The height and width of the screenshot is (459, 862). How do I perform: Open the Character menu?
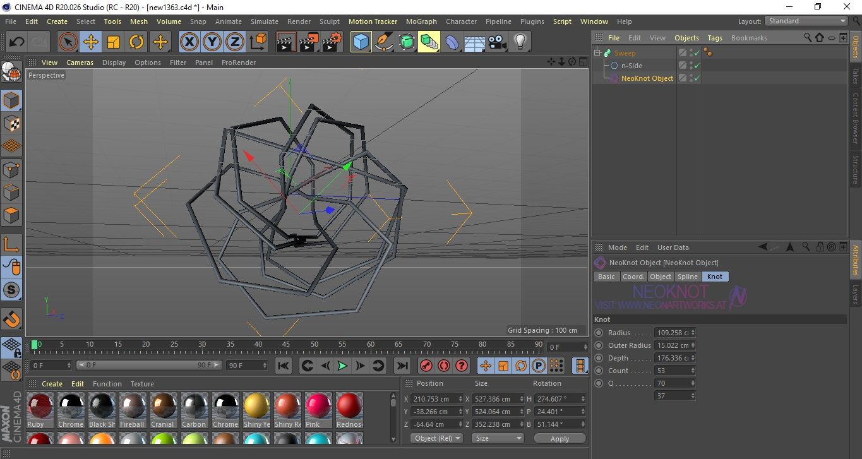(x=461, y=21)
